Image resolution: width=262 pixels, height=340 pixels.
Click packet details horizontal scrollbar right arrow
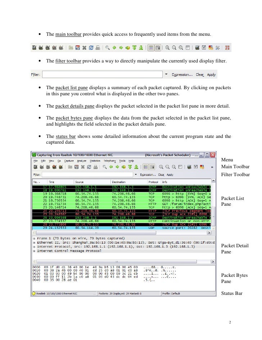[x=213, y=262]
